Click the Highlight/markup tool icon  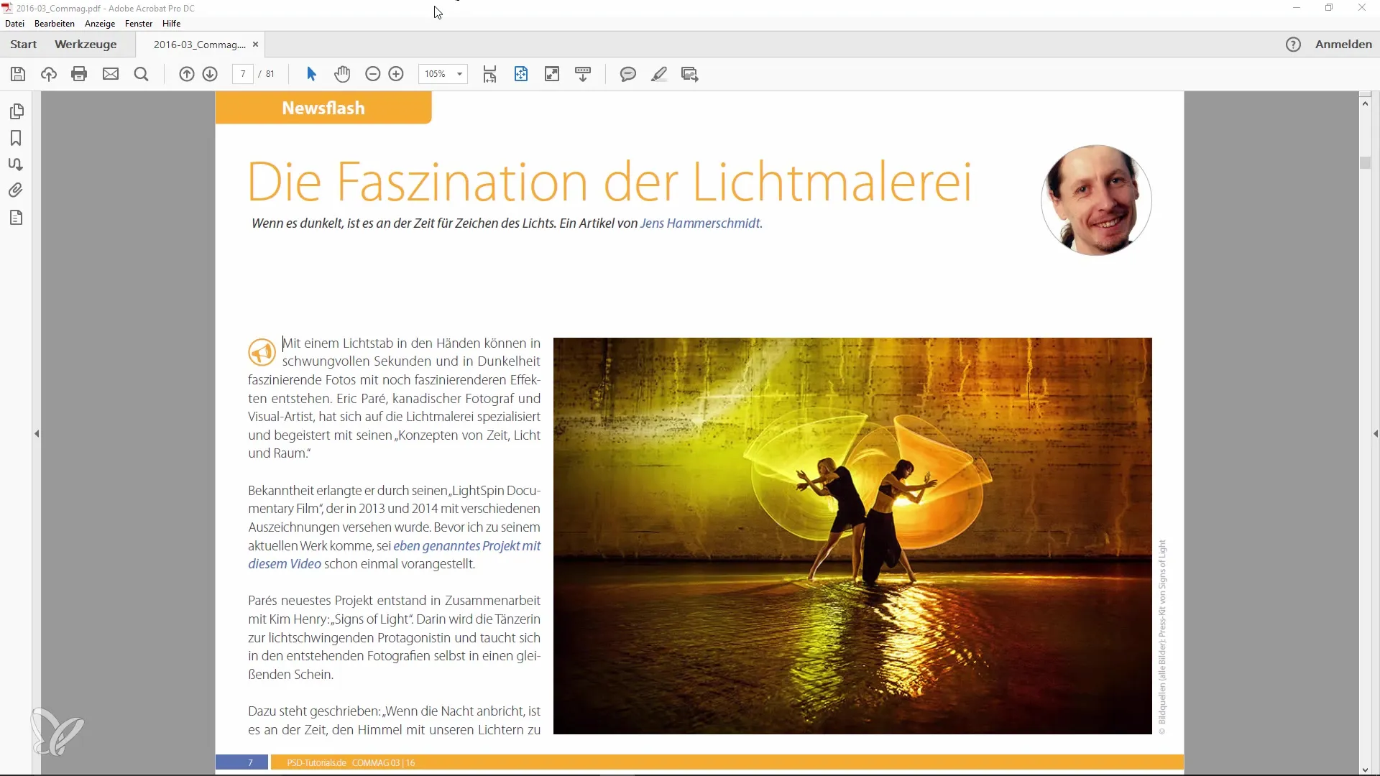pyautogui.click(x=660, y=74)
